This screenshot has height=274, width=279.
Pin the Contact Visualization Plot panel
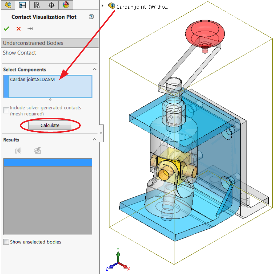[30, 29]
